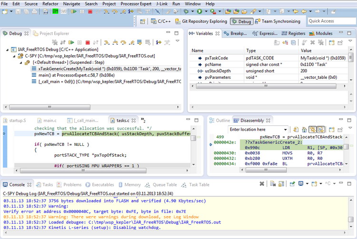The height and width of the screenshot is (239, 357).
Task: Click main() stack frame icon row
Action: click(34, 75)
